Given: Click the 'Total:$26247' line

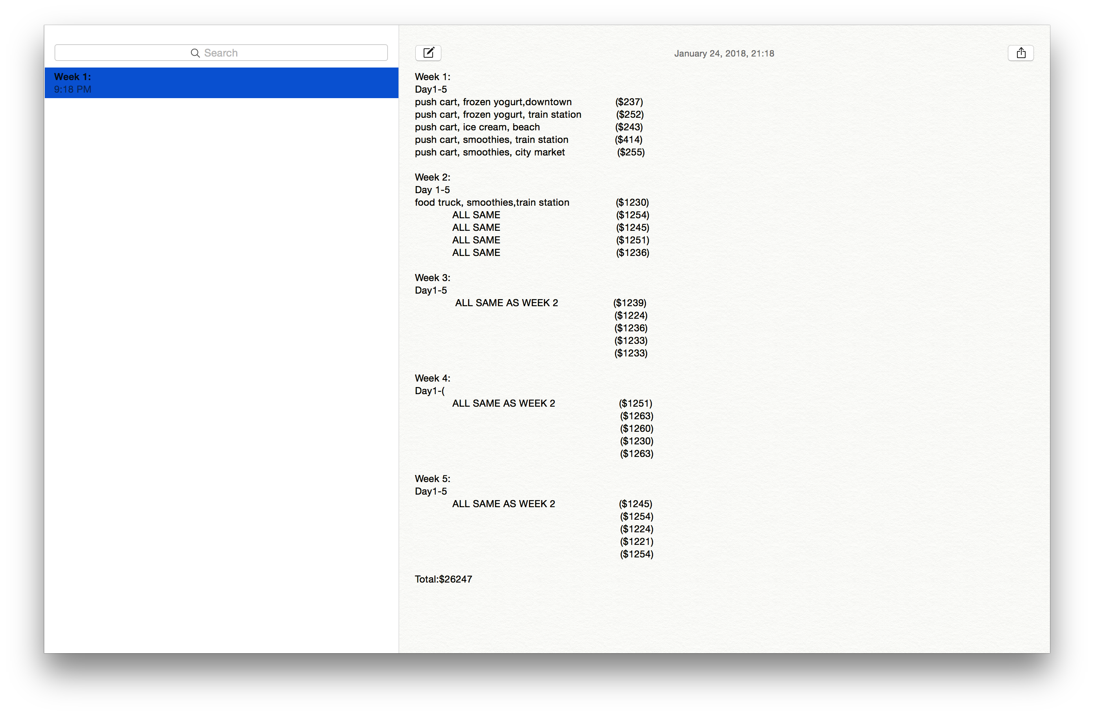Looking at the screenshot, I should pyautogui.click(x=443, y=579).
